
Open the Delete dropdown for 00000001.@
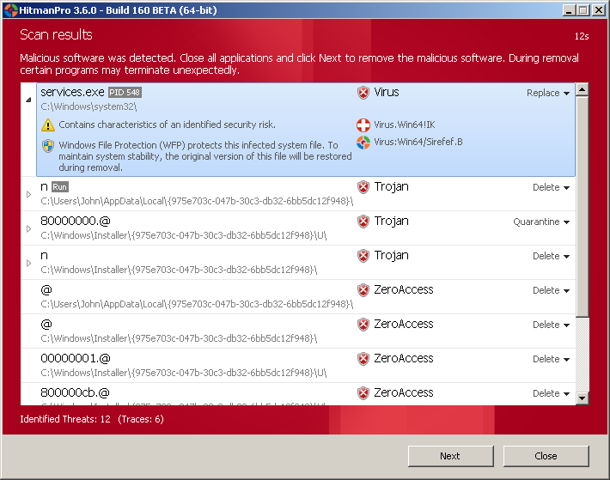point(551,359)
